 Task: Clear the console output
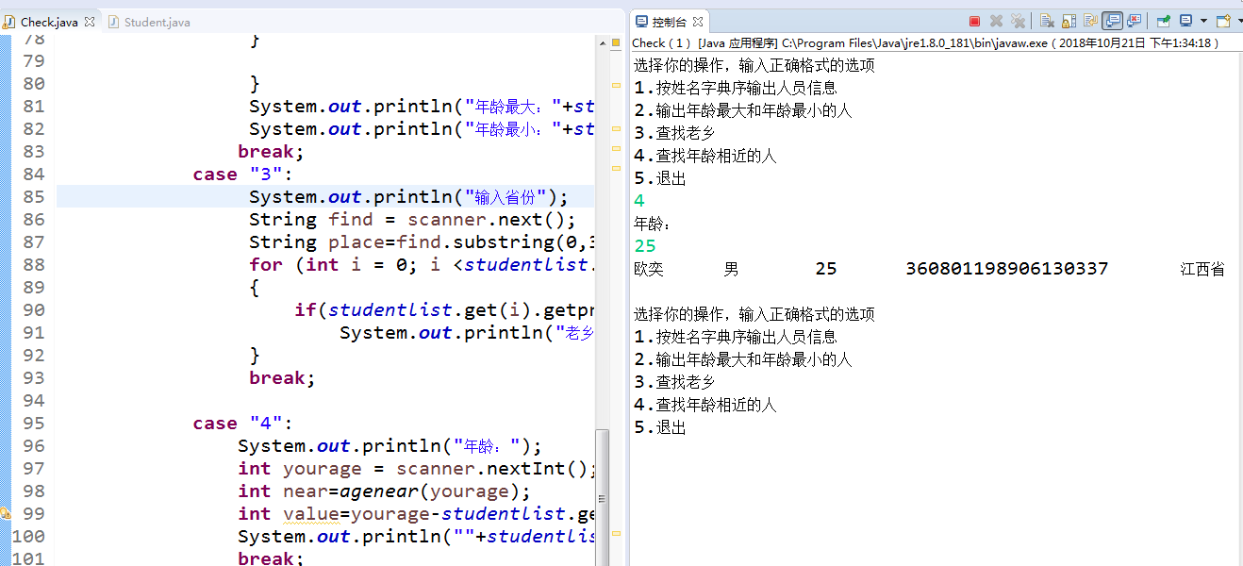(x=1047, y=21)
